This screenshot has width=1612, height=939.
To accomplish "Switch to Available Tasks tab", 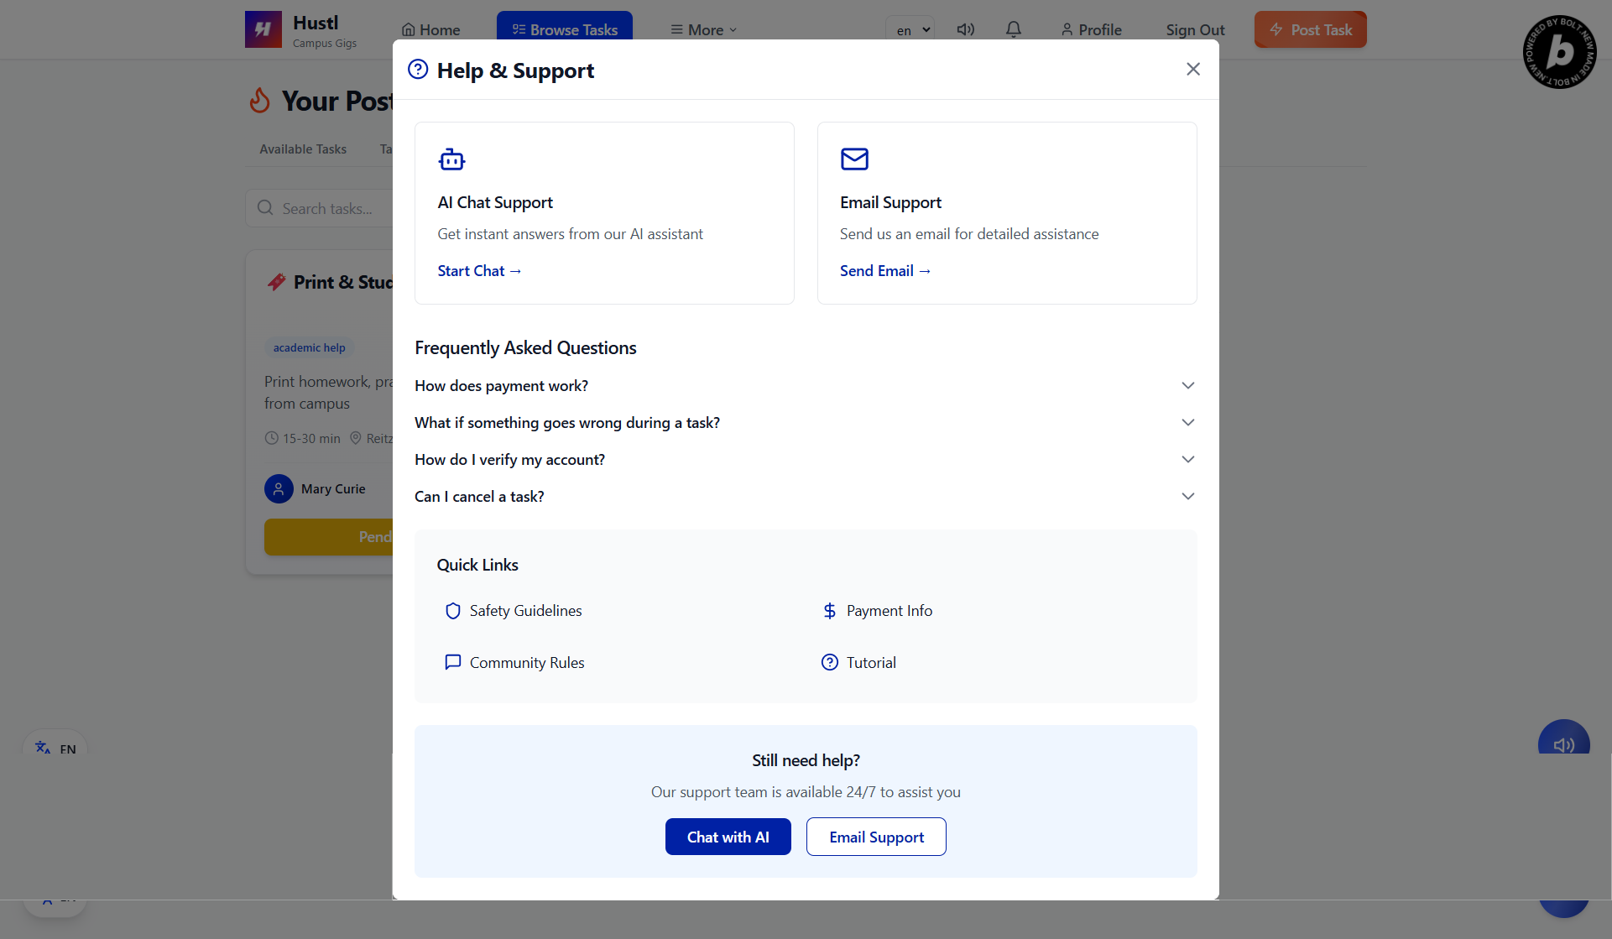I will 303,149.
